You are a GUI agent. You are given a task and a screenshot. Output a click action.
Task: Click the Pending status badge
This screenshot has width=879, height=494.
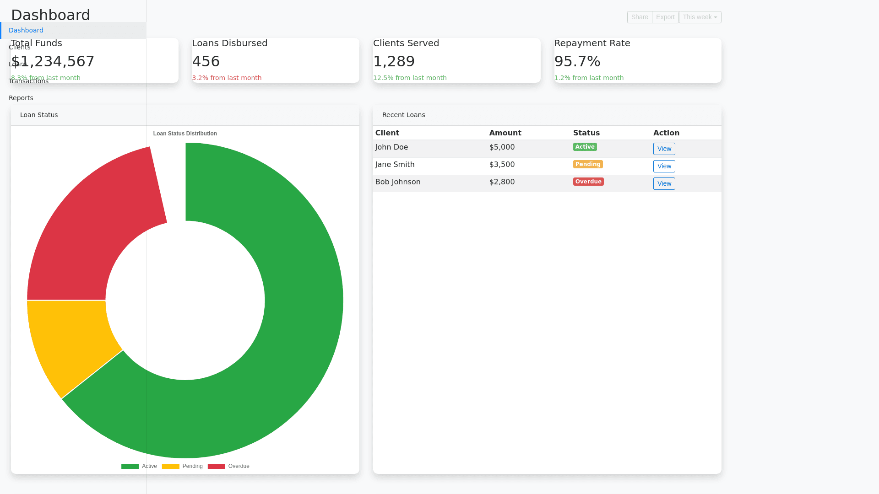point(588,164)
